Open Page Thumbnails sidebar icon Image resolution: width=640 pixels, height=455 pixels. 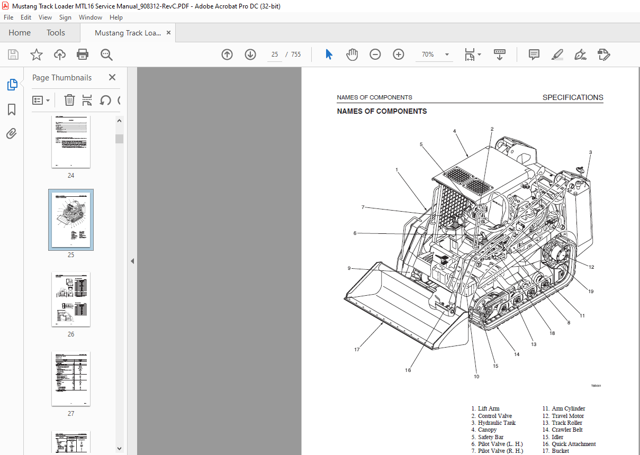(x=12, y=85)
